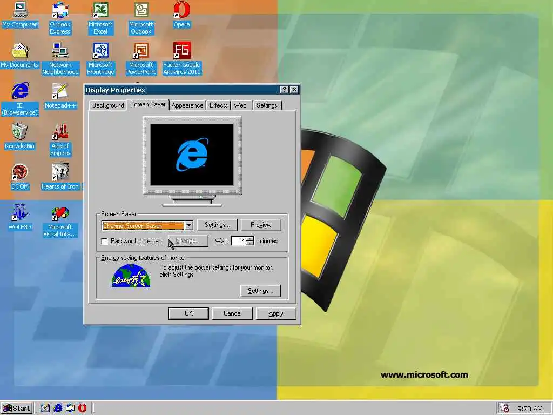553x415 pixels.
Task: Switch to the Web tab
Action: [x=240, y=105]
